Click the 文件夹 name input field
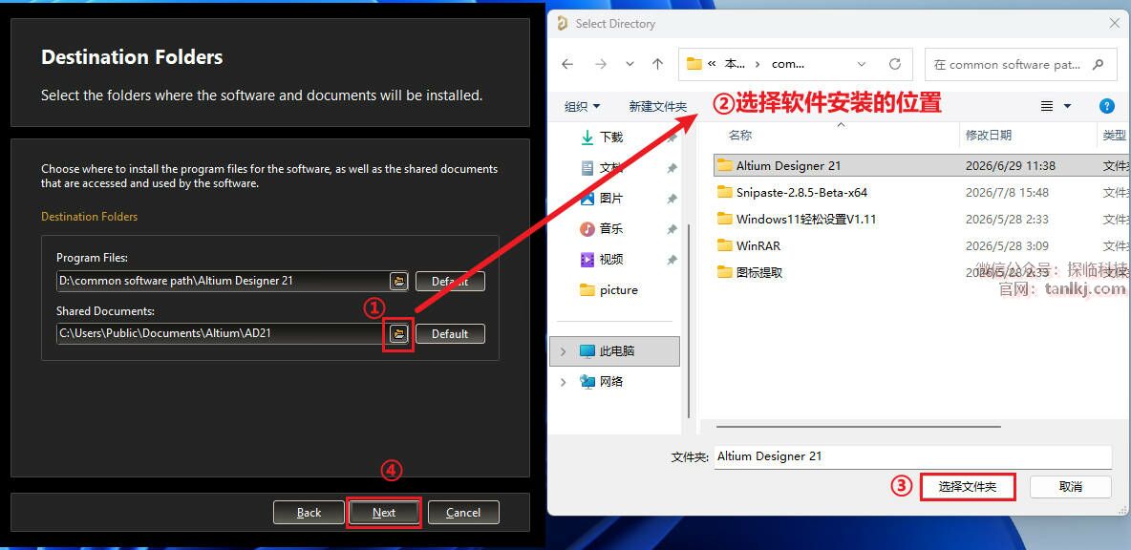1131x550 pixels. 913,456
